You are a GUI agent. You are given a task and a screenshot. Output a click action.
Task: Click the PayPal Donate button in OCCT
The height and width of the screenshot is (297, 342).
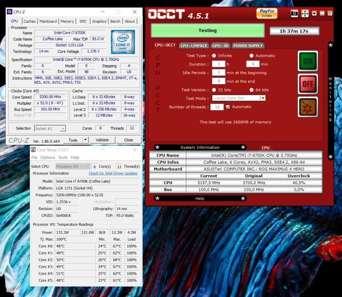(267, 13)
